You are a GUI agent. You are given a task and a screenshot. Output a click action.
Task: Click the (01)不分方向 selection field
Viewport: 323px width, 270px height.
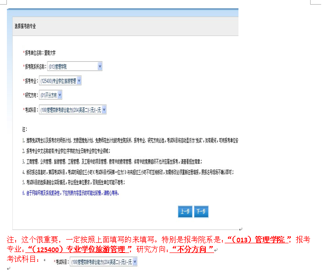pyautogui.click(x=48, y=95)
